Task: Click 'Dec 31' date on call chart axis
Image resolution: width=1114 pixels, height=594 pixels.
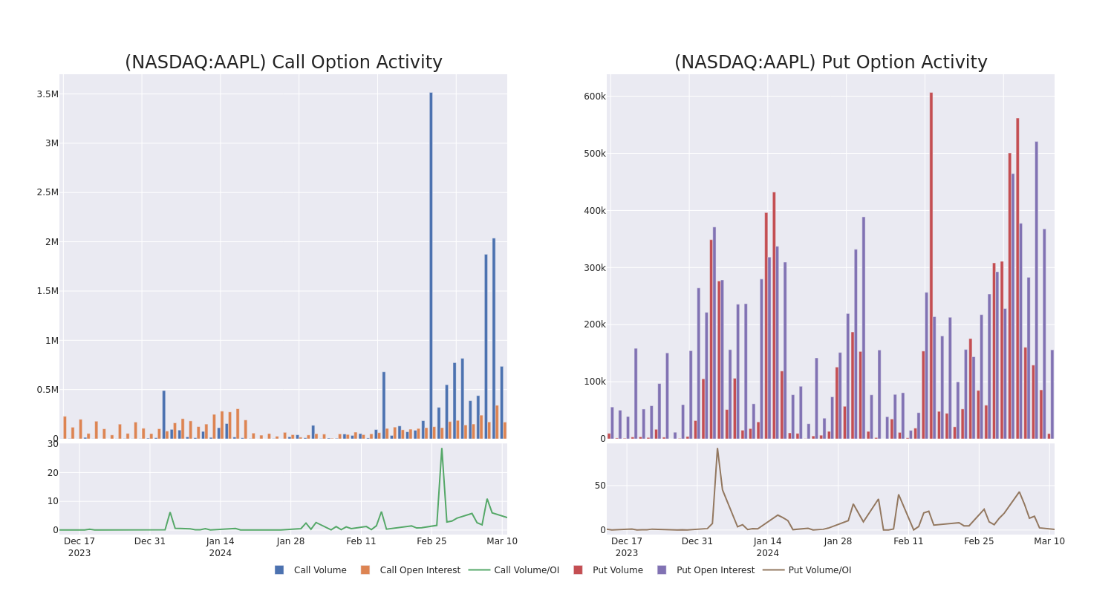Action: click(150, 541)
